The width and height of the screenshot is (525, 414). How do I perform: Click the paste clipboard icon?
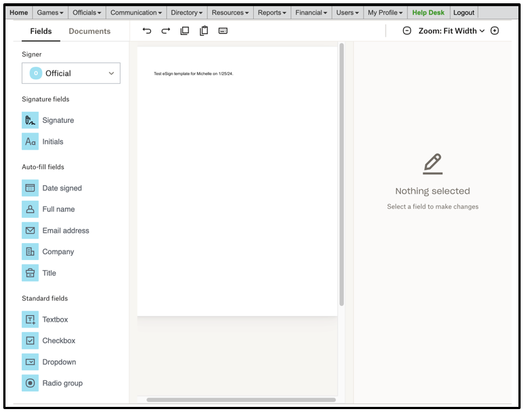click(204, 31)
